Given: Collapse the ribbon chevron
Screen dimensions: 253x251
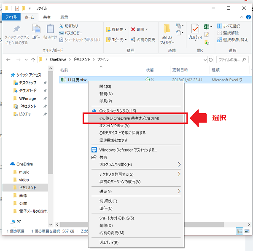Looking at the screenshot, I should [242, 17].
